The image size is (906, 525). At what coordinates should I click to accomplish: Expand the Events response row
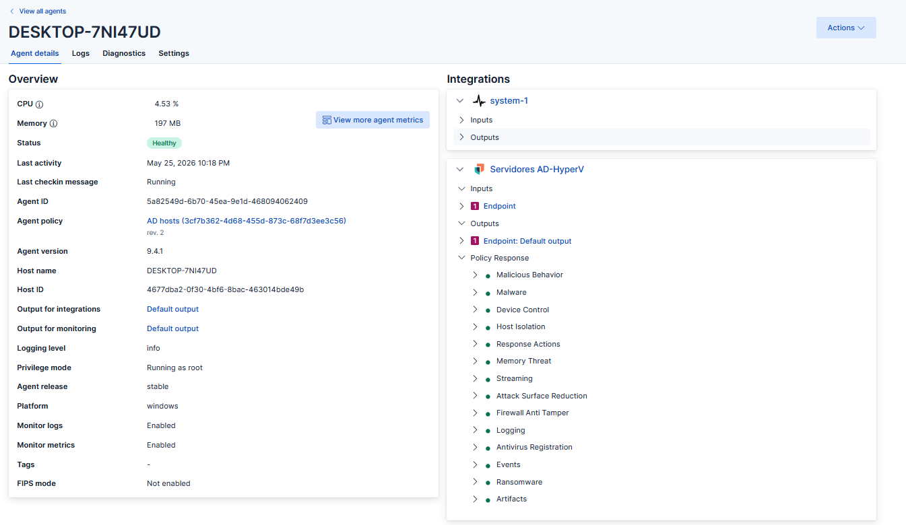475,464
